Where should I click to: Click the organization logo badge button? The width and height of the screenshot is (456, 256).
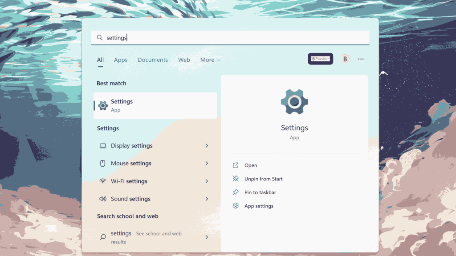click(321, 59)
